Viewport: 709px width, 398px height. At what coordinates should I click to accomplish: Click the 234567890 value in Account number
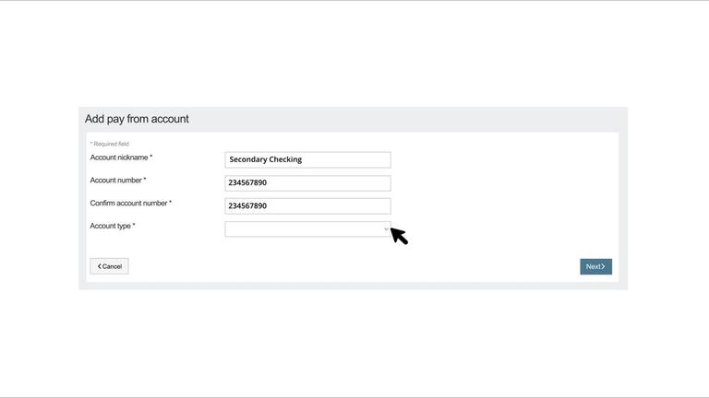click(247, 182)
